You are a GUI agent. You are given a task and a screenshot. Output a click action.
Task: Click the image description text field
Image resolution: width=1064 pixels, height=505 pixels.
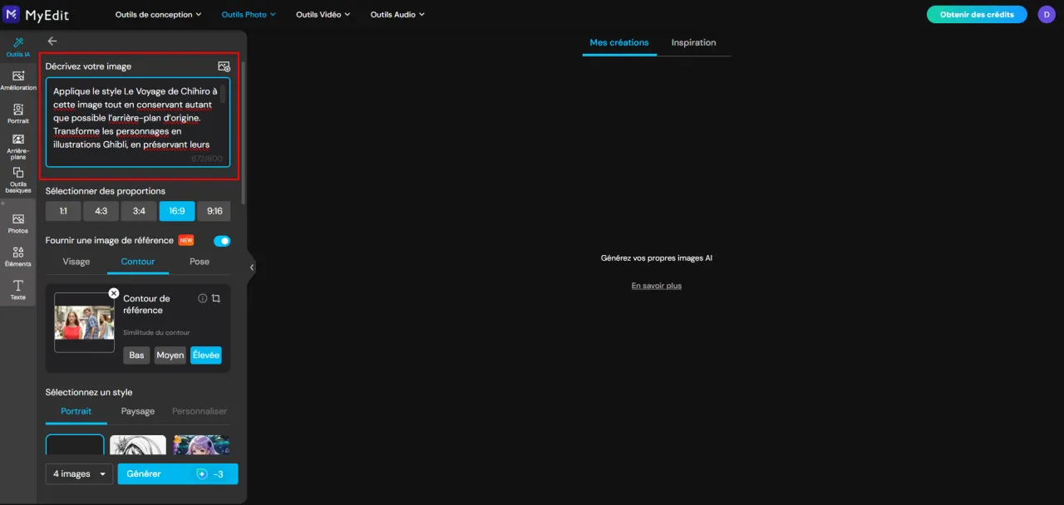point(138,123)
